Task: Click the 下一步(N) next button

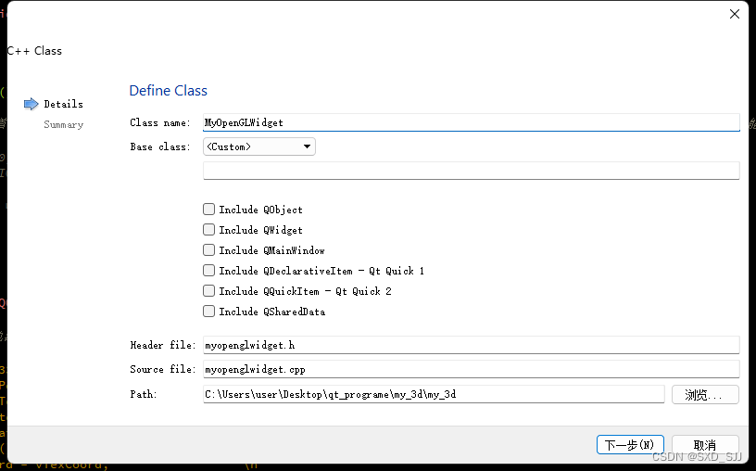Action: [630, 445]
